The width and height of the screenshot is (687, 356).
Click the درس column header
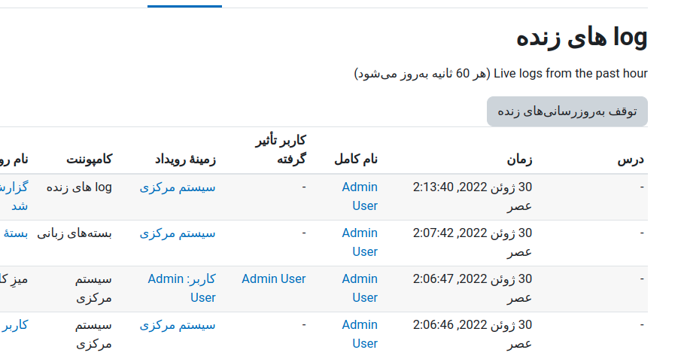(631, 159)
